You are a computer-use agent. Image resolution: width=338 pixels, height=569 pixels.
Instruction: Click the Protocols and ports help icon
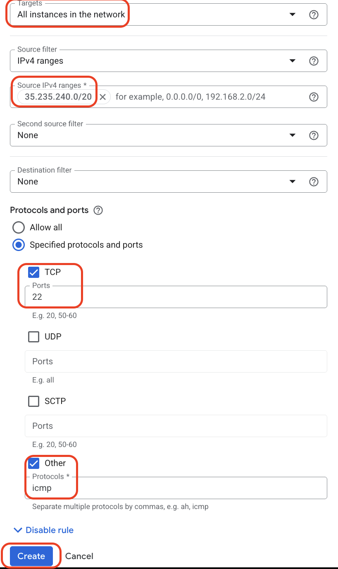98,210
